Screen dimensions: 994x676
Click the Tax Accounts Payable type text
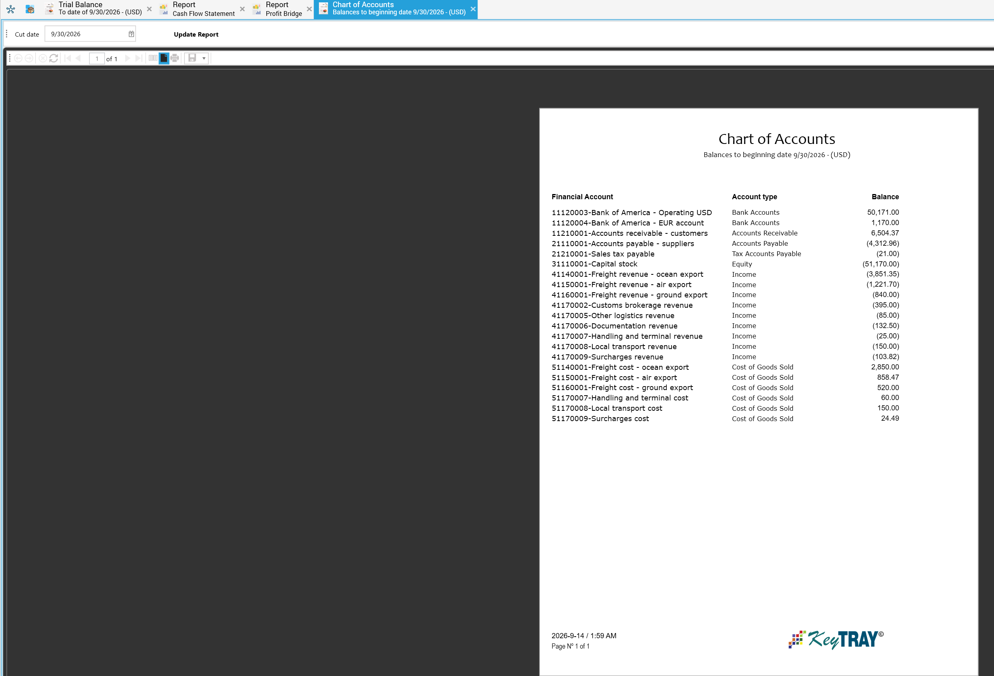[x=766, y=254]
